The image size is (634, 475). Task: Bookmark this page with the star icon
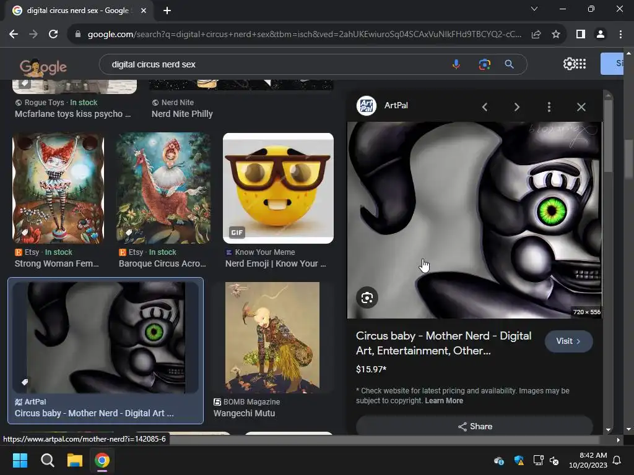click(x=556, y=35)
